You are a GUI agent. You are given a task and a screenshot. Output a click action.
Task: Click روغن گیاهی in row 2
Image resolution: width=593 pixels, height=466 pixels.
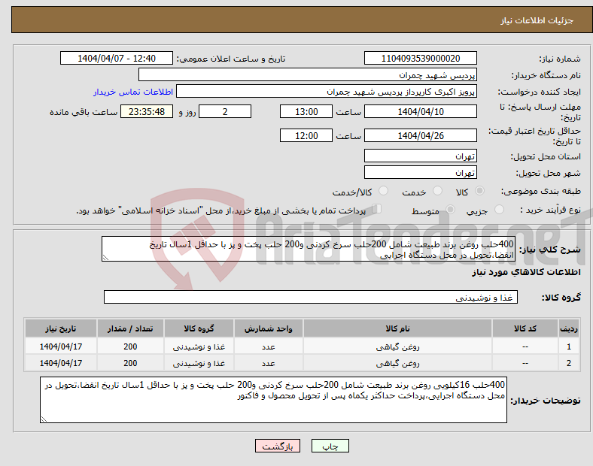(397, 363)
